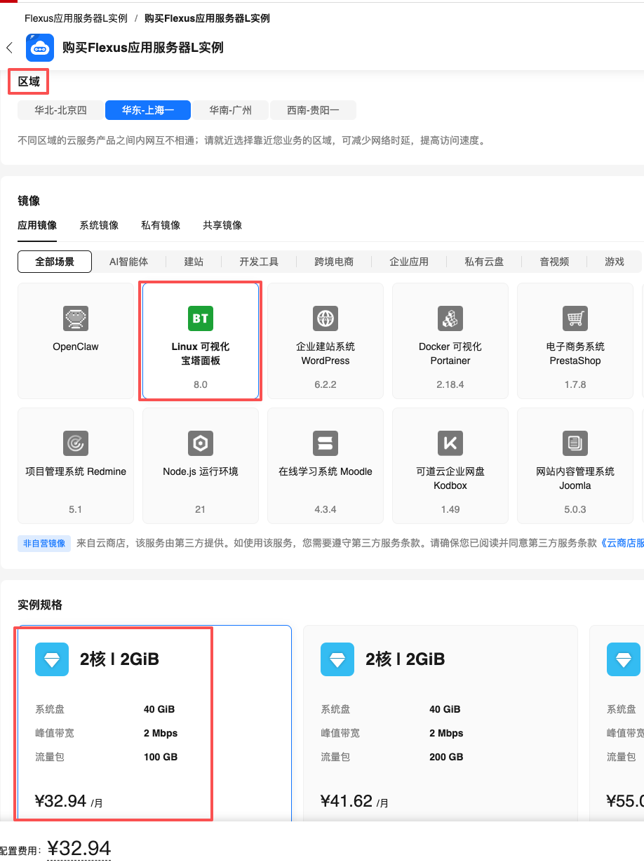The image size is (644, 867).
Task: Select region 西南-贵阳一
Action: [x=313, y=110]
